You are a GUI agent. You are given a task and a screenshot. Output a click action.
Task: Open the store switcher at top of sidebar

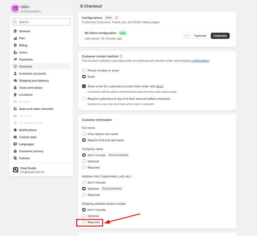coord(41,9)
